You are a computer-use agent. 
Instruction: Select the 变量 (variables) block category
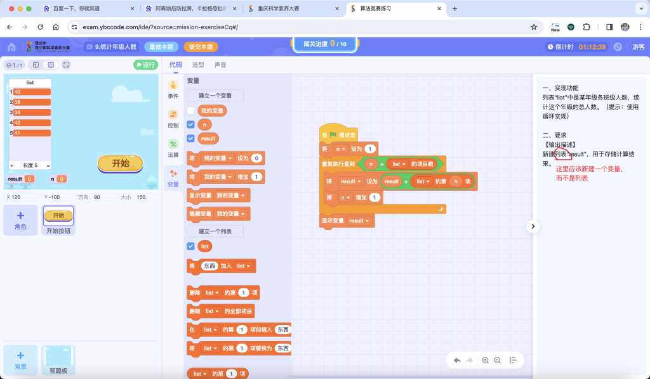(x=173, y=178)
